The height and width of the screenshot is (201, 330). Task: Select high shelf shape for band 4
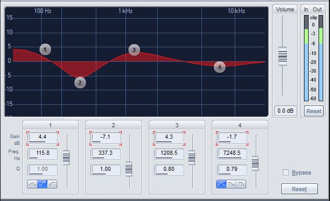click(231, 184)
